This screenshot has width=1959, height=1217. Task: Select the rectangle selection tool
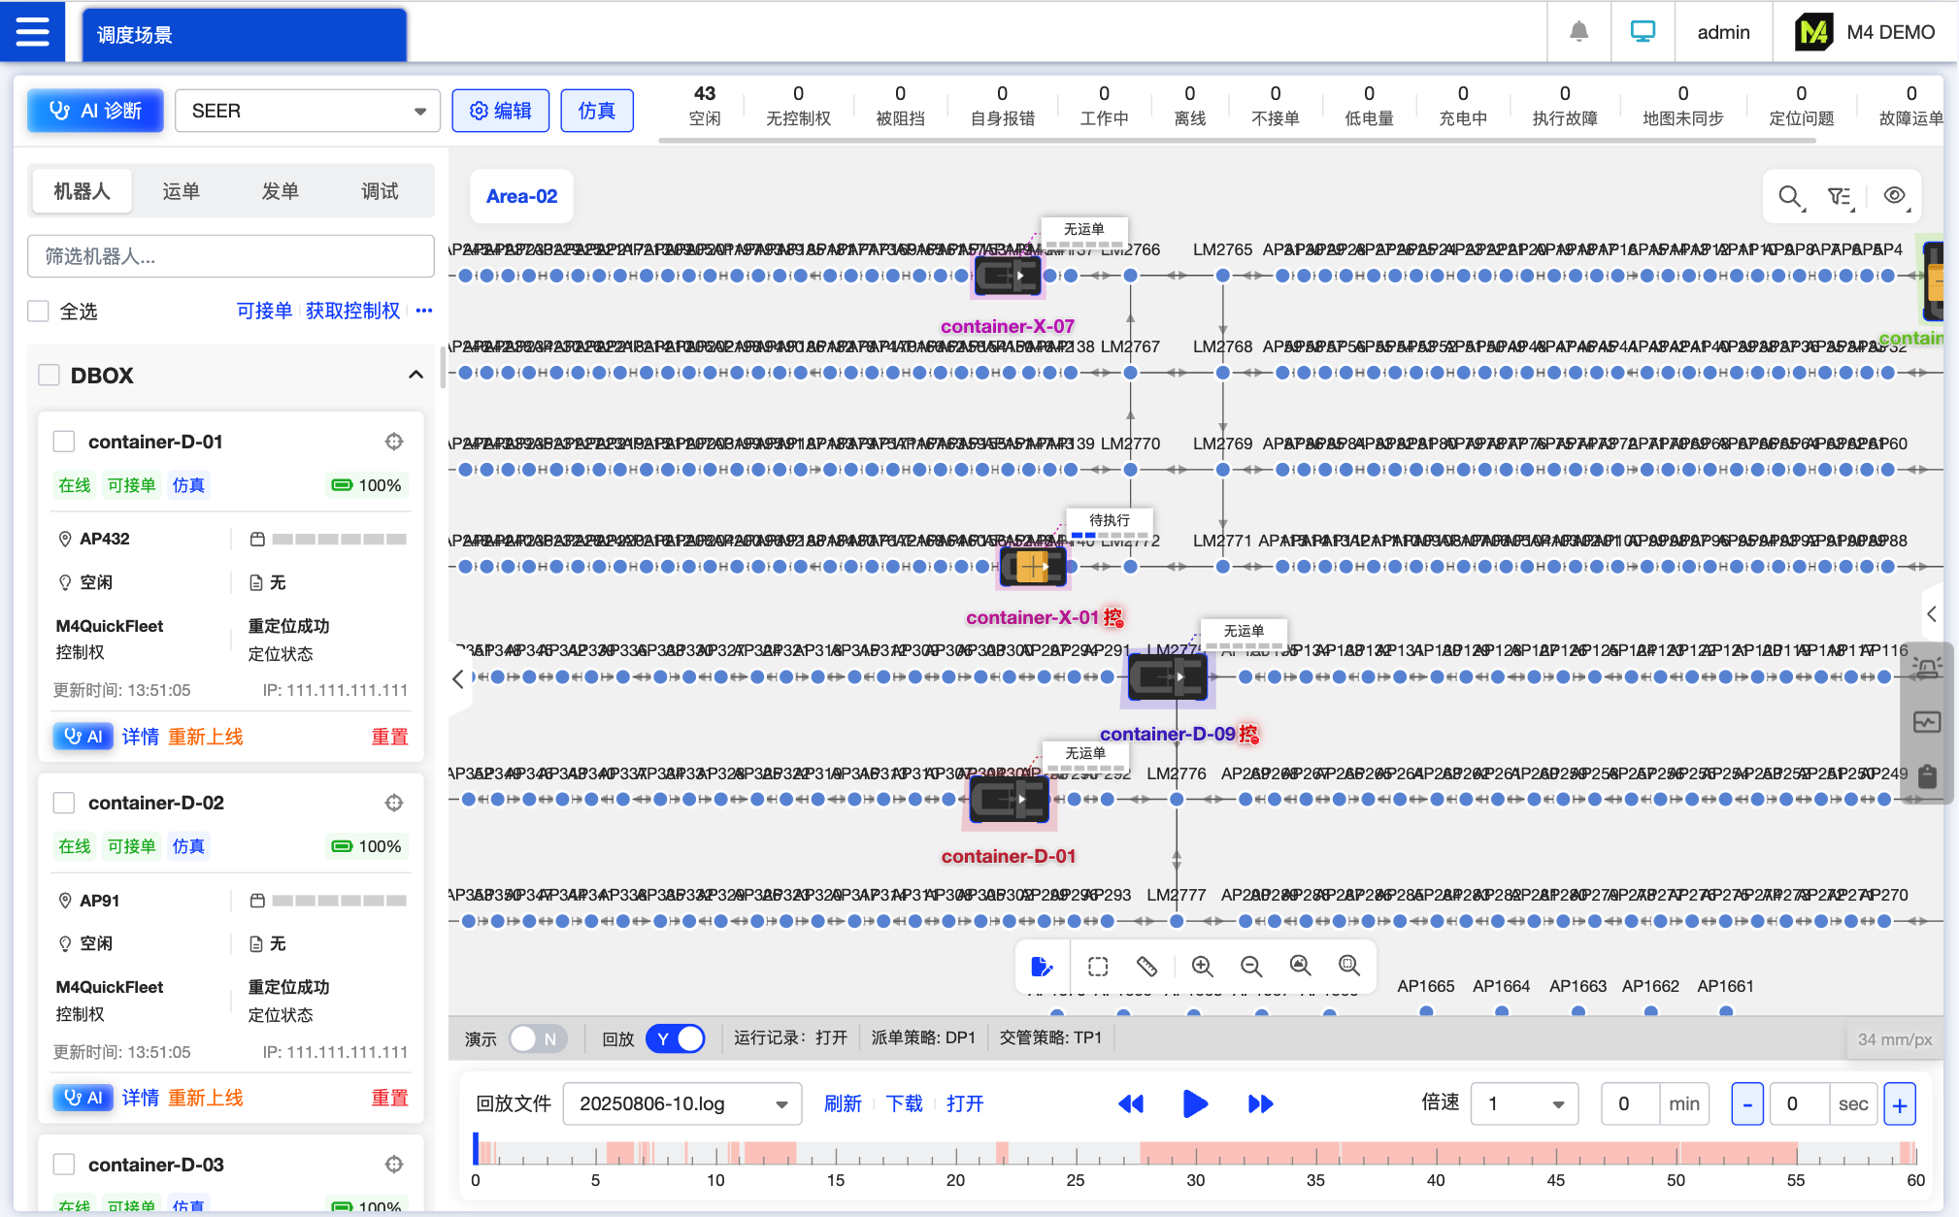(x=1098, y=966)
